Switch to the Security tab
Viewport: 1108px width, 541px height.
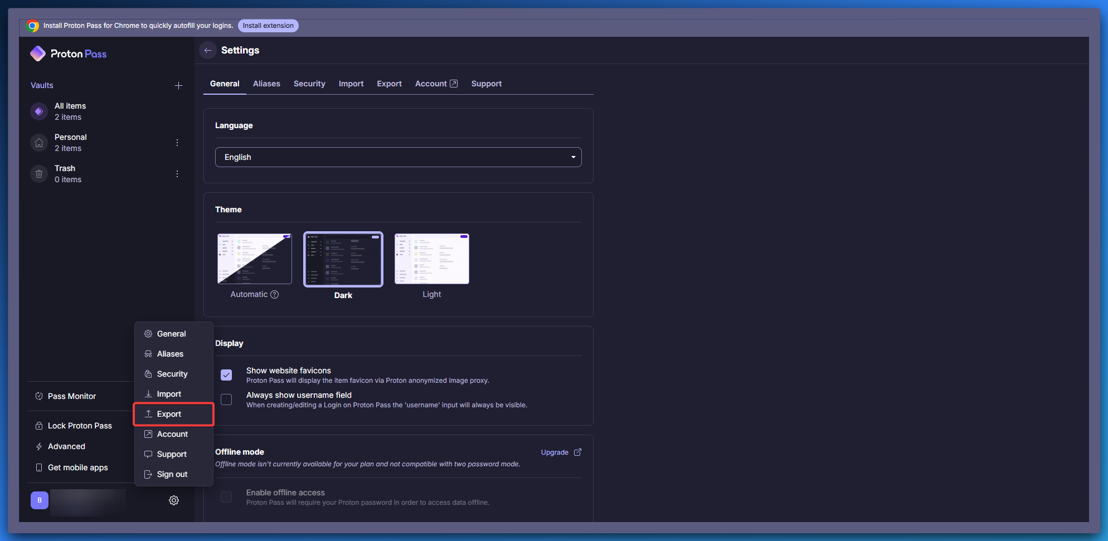309,84
